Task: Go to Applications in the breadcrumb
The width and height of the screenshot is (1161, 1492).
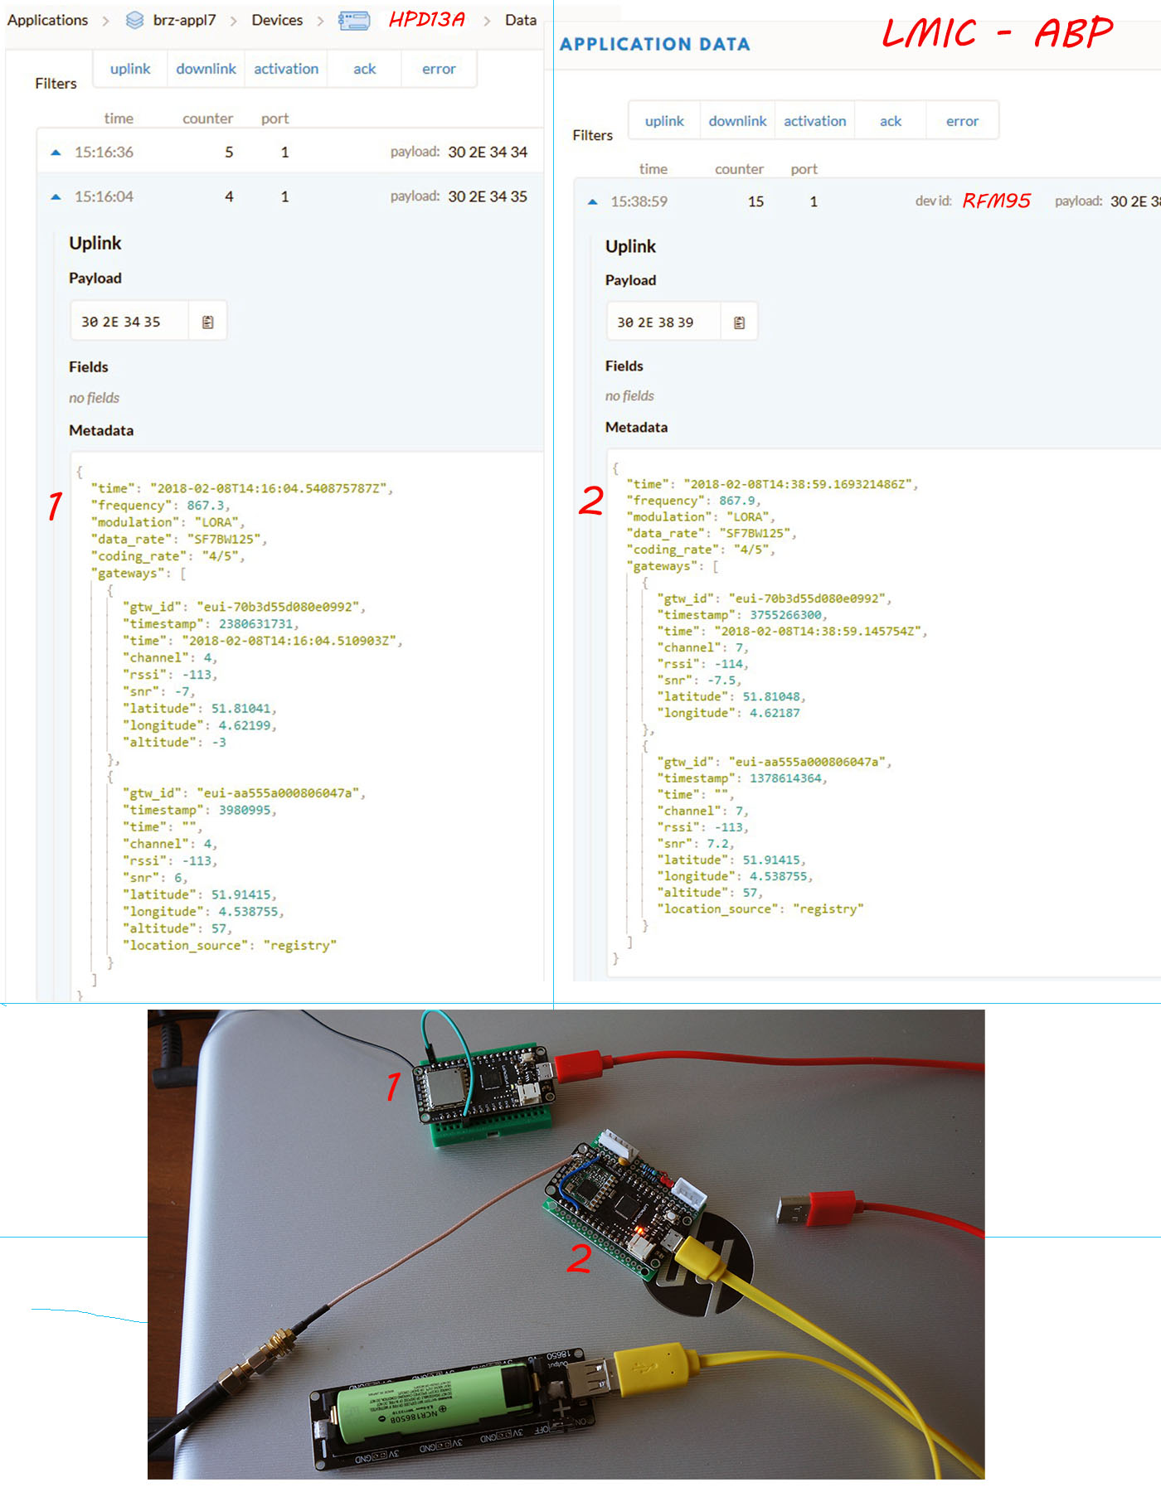Action: tap(47, 20)
